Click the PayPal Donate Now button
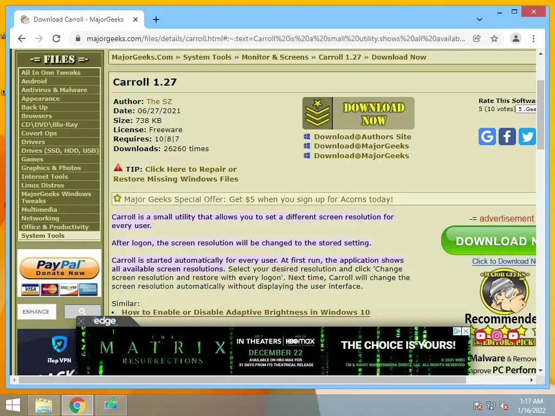555x416 pixels. pos(59,268)
